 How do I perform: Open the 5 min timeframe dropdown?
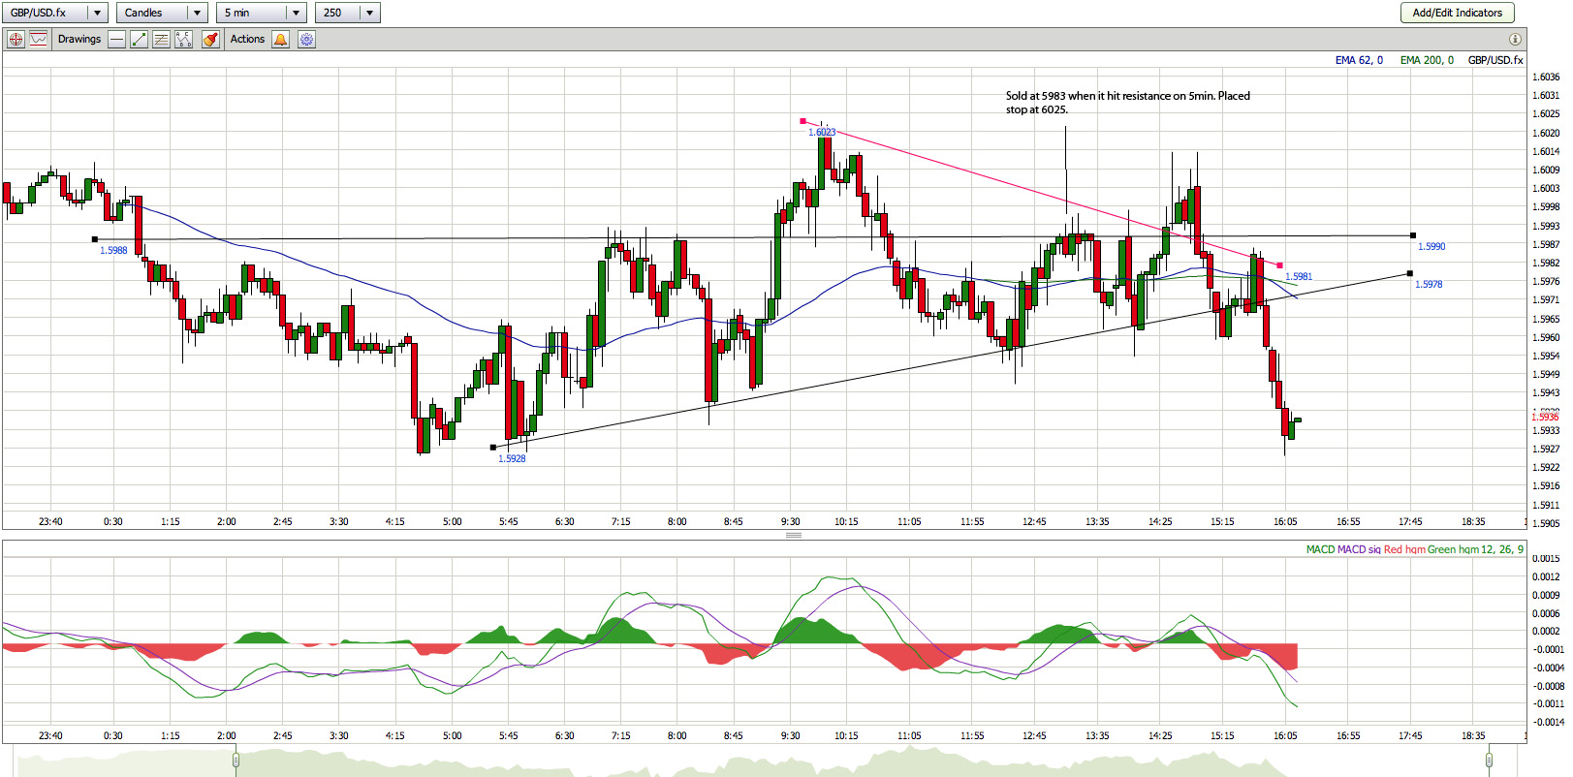pyautogui.click(x=296, y=13)
